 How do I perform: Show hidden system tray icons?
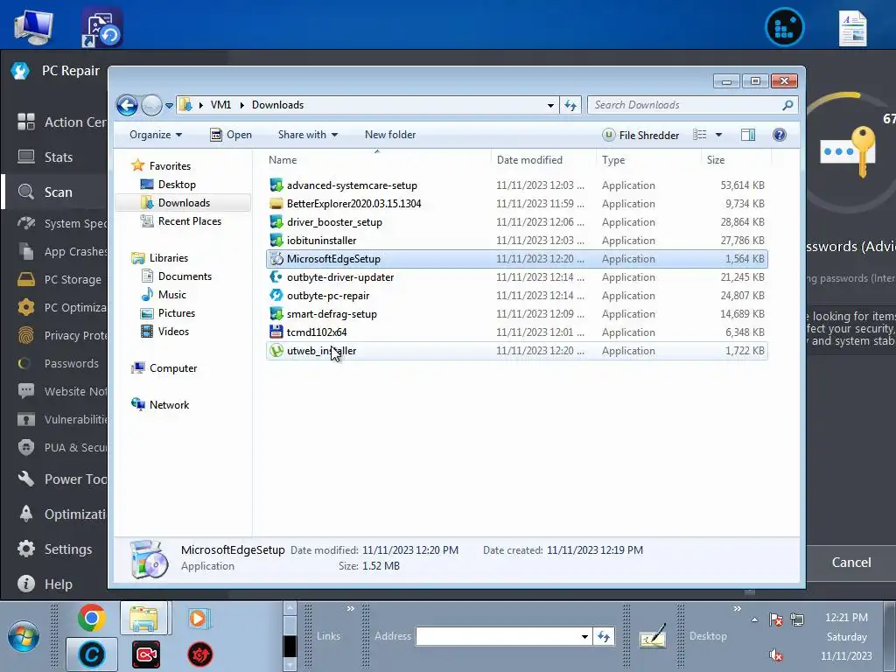pyautogui.click(x=754, y=619)
